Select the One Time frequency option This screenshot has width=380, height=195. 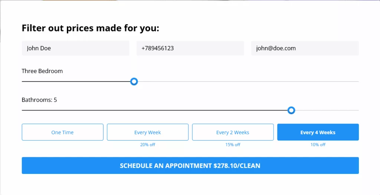pyautogui.click(x=62, y=132)
